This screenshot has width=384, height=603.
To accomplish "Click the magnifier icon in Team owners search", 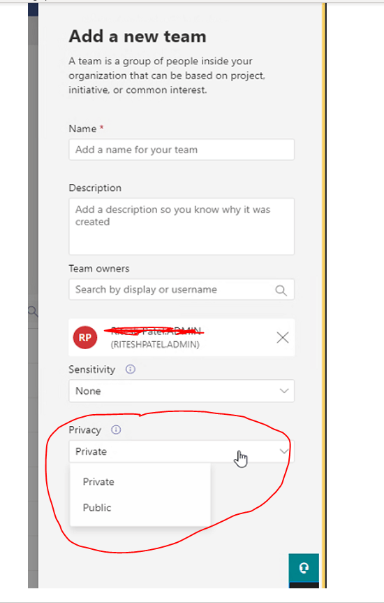I will [281, 290].
